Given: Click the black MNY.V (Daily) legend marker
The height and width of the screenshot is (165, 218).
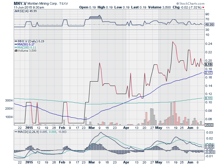Looking at the screenshot, I should [x=16, y=41].
